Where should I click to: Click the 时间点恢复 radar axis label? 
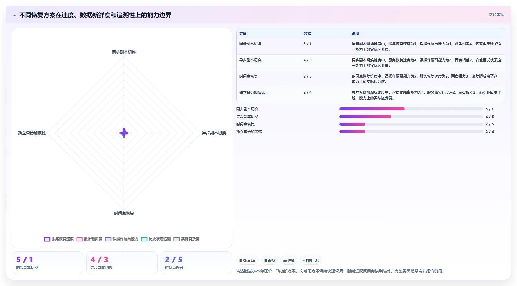click(x=124, y=213)
